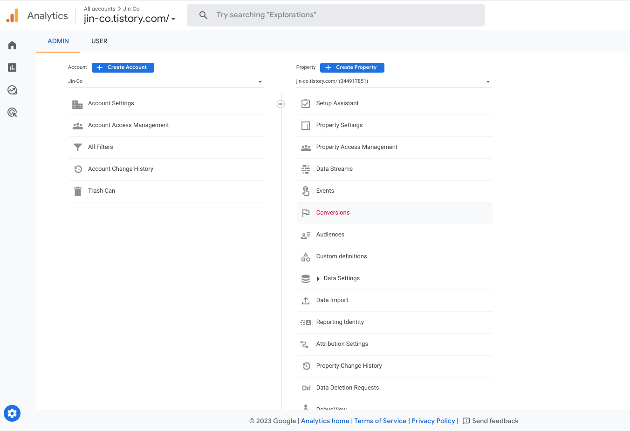The image size is (630, 431).
Task: Open the Home icon in left sidebar
Action: [x=12, y=45]
